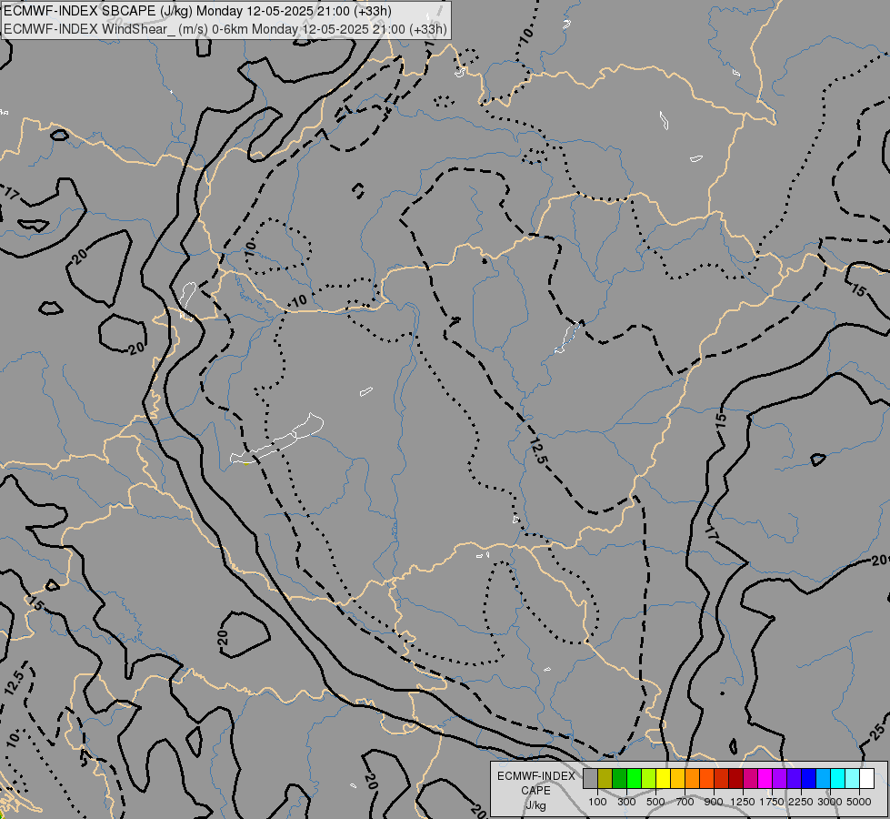The width and height of the screenshot is (890, 819).
Task: Click the 100 value under the legend
Action: point(597,802)
